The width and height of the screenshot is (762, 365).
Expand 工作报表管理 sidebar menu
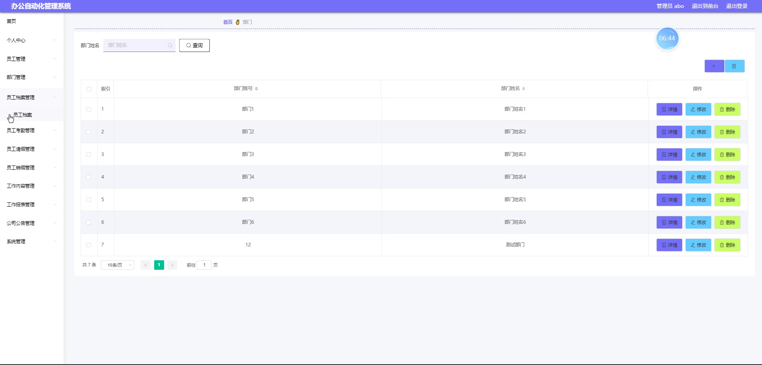(x=32, y=204)
